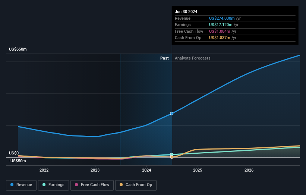Click the US$1.084m free cash flow value

click(x=220, y=31)
